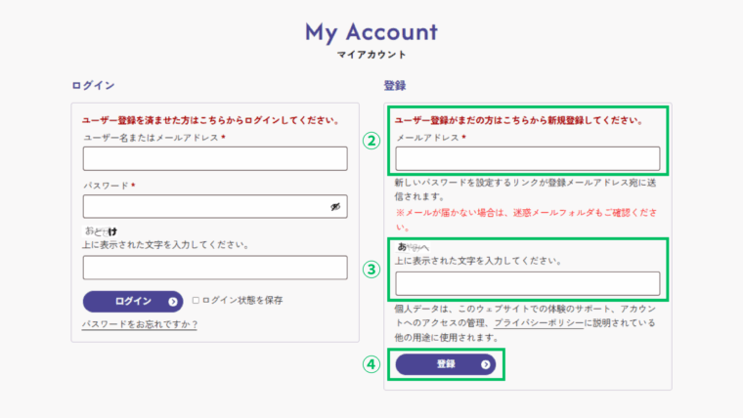743x418 pixels.
Task: Click the green circled number ③ marker
Action: coord(371,271)
